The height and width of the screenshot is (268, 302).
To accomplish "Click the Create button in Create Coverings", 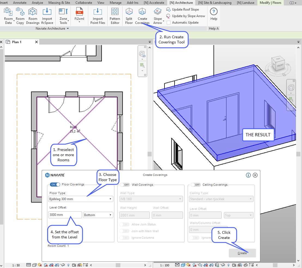I will point(242,253).
